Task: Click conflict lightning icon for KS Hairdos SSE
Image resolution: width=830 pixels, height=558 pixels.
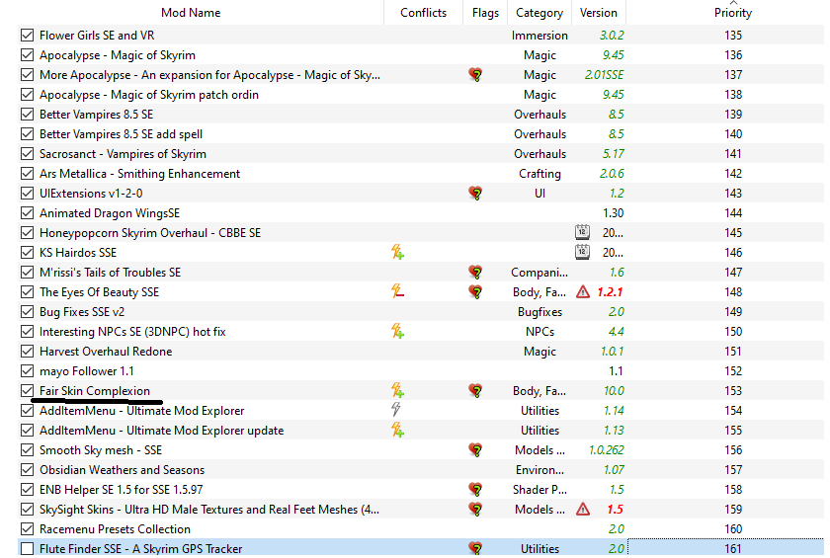Action: 397,252
